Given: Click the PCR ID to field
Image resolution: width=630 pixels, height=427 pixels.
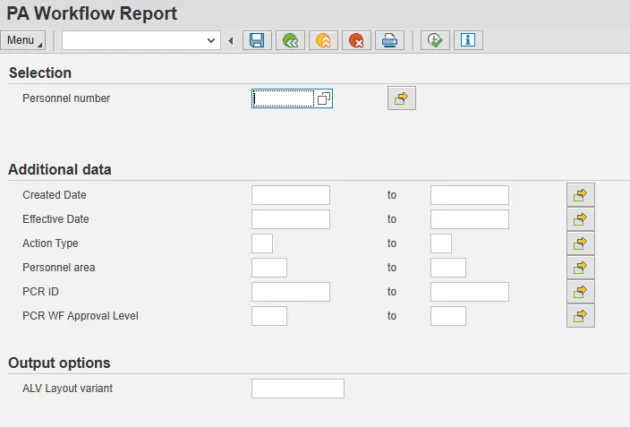Looking at the screenshot, I should [469, 292].
